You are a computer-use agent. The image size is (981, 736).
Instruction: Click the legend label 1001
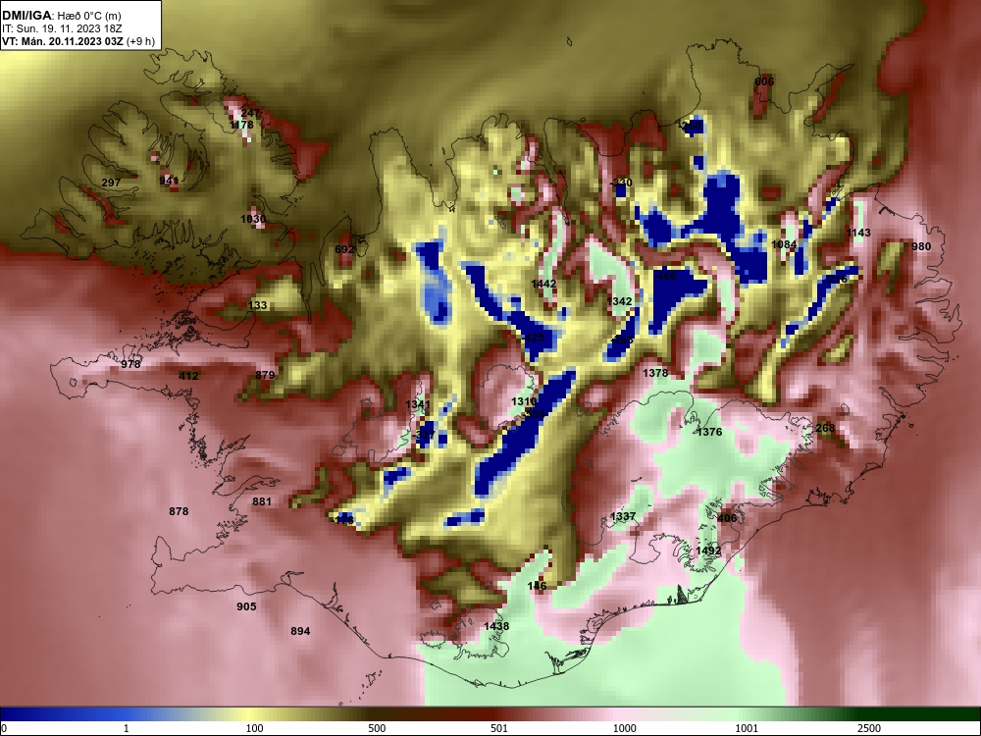pyautogui.click(x=747, y=728)
